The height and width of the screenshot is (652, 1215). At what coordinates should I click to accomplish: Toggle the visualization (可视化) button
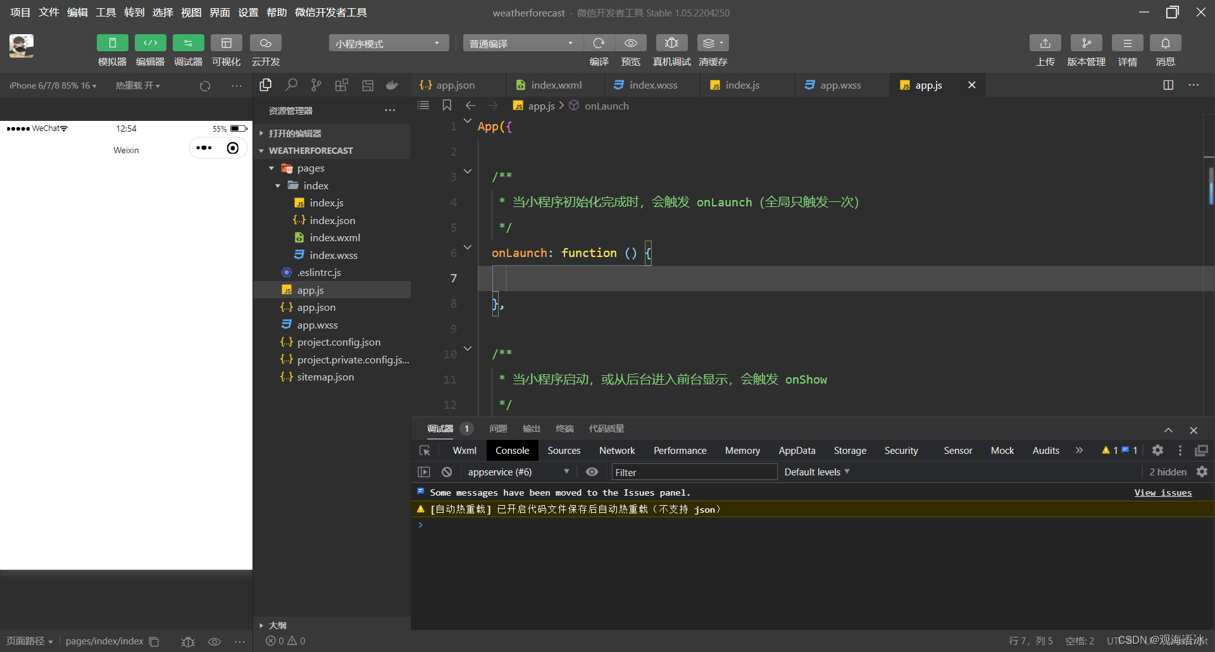click(226, 43)
